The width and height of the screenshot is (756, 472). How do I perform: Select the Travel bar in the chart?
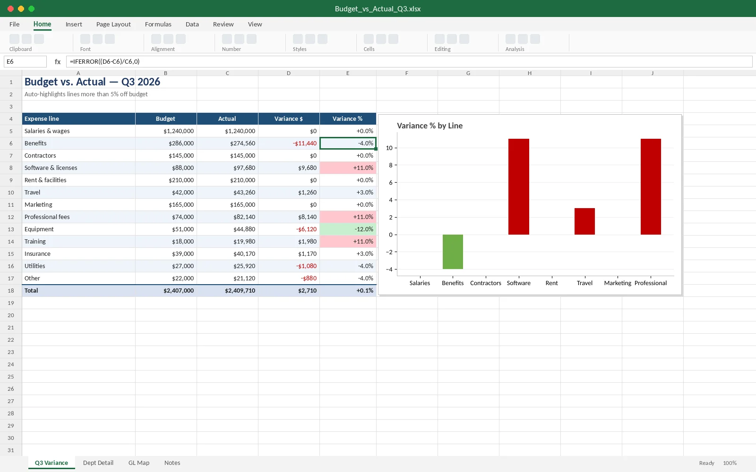[x=584, y=221]
